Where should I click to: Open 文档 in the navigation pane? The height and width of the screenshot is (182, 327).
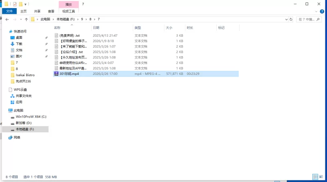[x=19, y=50]
